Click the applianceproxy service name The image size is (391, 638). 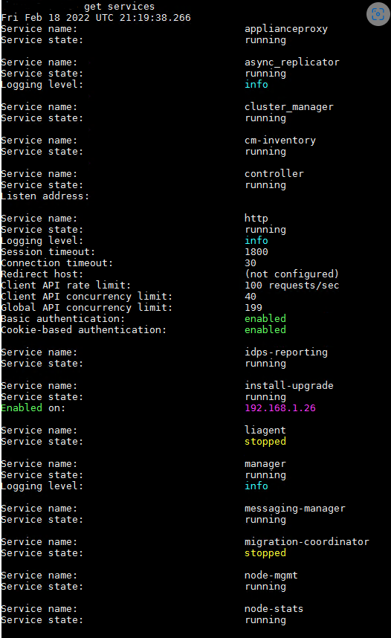286,29
